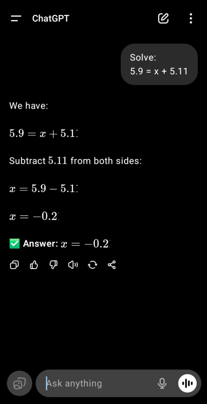Attach a photo using the gallery icon
The image size is (207, 404).
tap(20, 383)
